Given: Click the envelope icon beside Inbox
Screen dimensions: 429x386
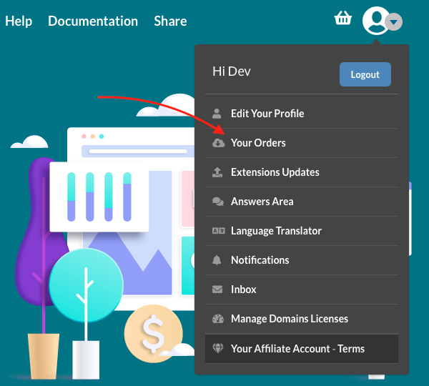Looking at the screenshot, I should (x=217, y=289).
